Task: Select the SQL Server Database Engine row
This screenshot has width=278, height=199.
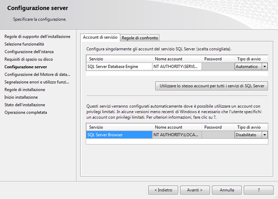Action: (119, 66)
